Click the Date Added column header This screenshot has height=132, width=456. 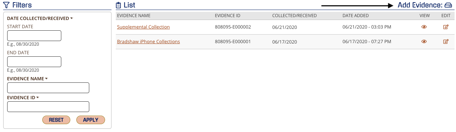click(x=356, y=16)
